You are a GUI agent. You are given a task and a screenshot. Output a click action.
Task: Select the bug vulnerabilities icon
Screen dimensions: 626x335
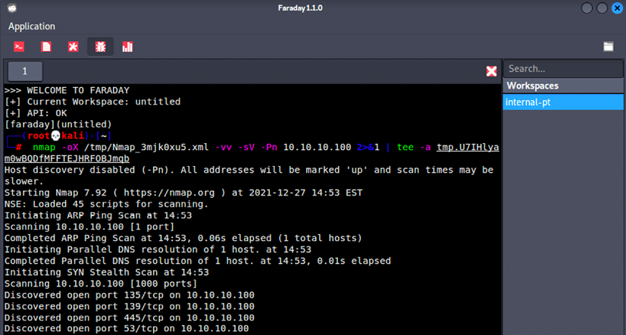[x=100, y=47]
